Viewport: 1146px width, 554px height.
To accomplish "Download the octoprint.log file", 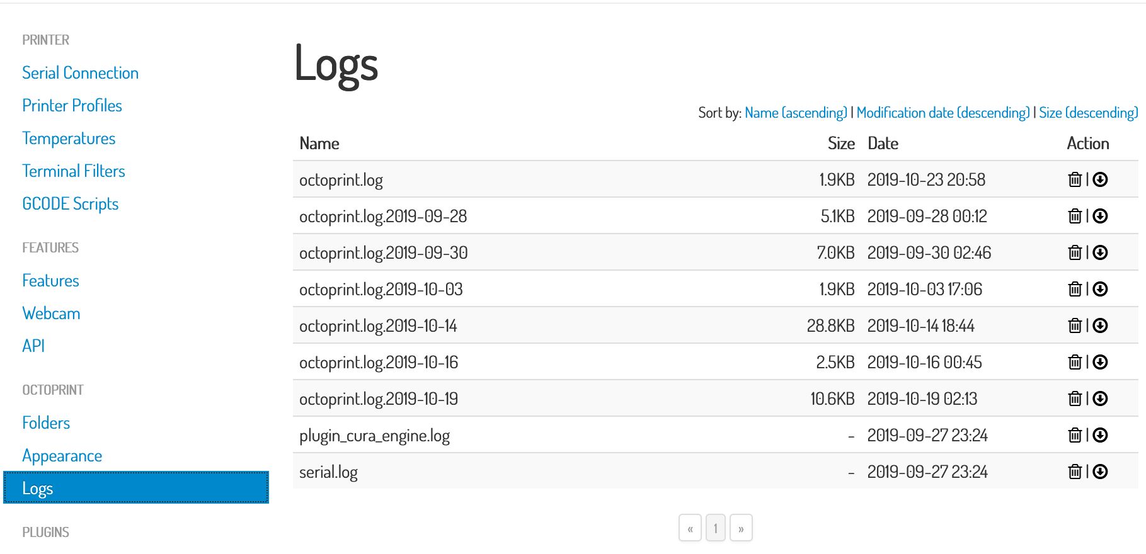I will coord(1100,179).
